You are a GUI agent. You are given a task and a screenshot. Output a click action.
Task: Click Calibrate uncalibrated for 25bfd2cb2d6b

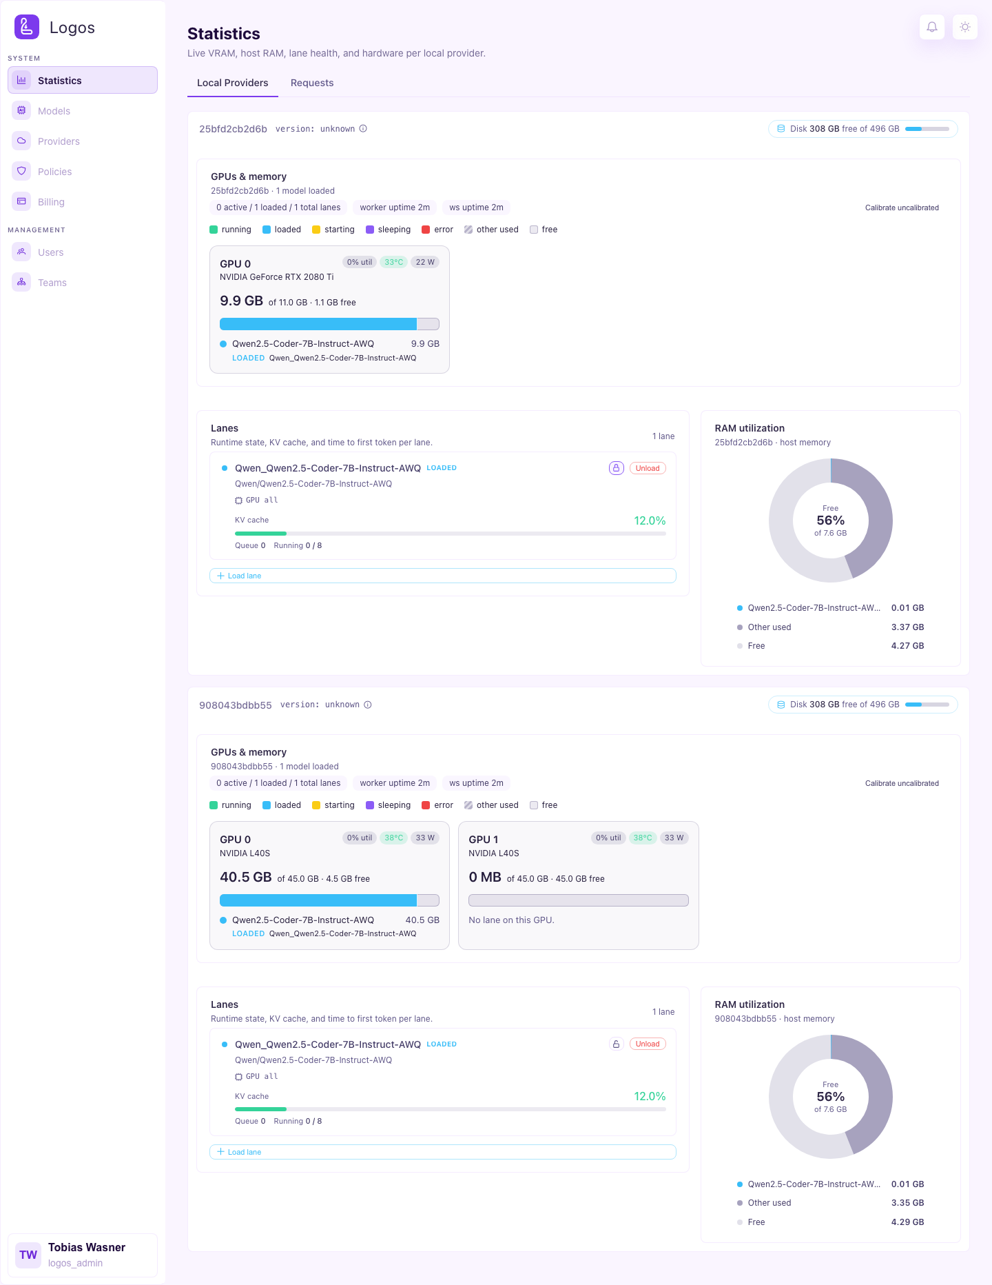902,208
